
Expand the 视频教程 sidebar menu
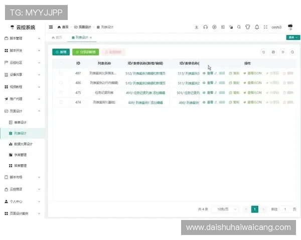point(23,87)
